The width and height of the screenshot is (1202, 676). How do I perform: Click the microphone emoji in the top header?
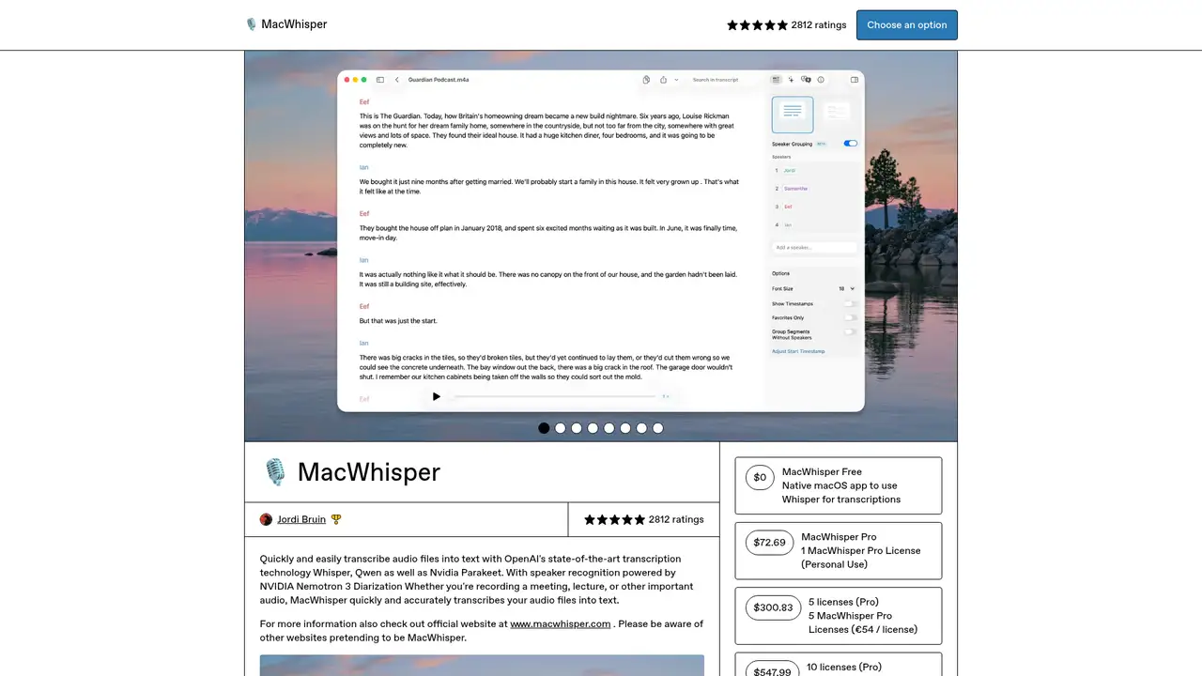tap(251, 24)
